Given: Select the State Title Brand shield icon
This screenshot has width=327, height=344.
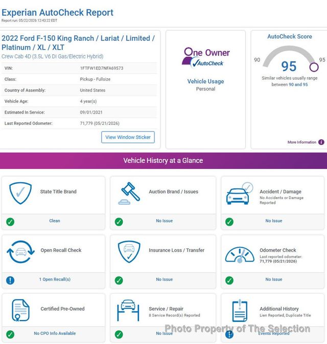Looking at the screenshot, I should (x=20, y=193).
